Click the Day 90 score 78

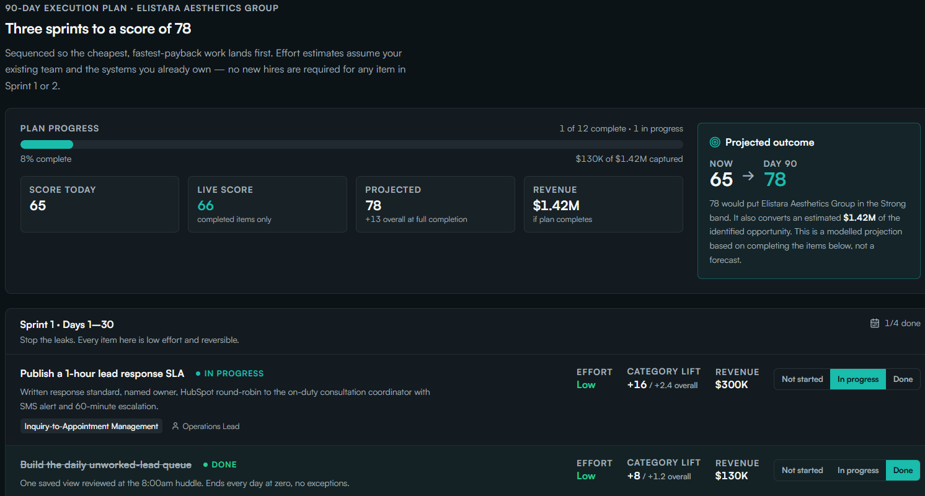pos(775,179)
